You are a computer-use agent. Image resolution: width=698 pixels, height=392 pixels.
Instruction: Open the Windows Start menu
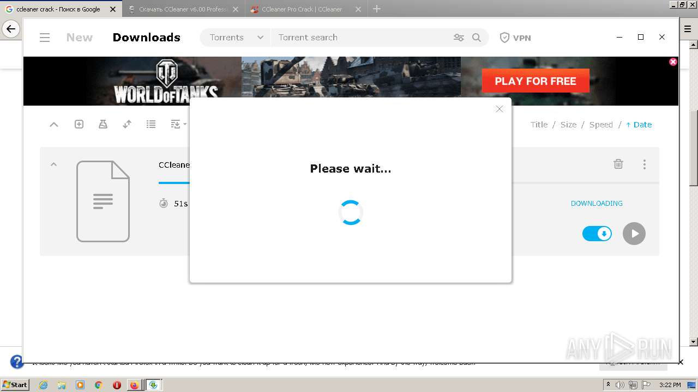click(15, 384)
